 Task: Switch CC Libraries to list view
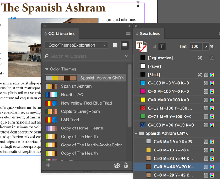(x=125, y=45)
